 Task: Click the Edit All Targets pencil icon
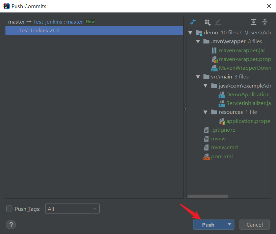coord(218,22)
